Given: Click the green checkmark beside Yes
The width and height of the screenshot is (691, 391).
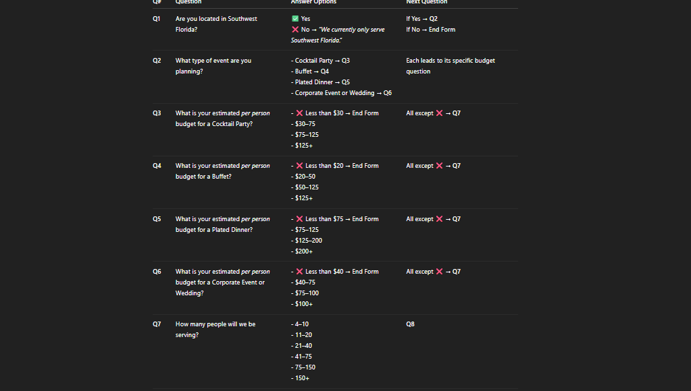Looking at the screenshot, I should (x=295, y=19).
